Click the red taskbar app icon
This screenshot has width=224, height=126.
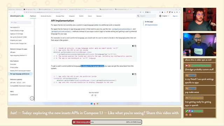(94, 104)
